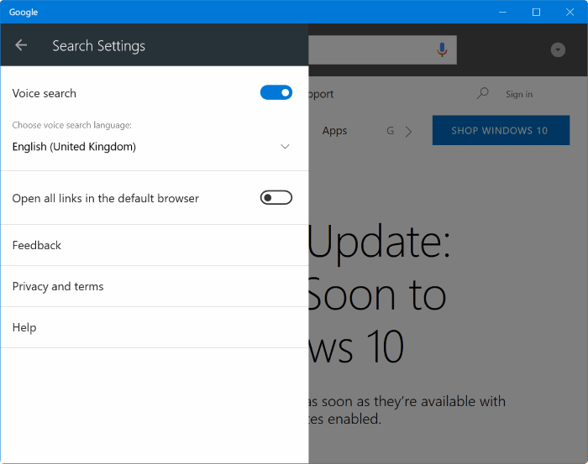
Task: Click the Google search input field
Action: (382, 50)
